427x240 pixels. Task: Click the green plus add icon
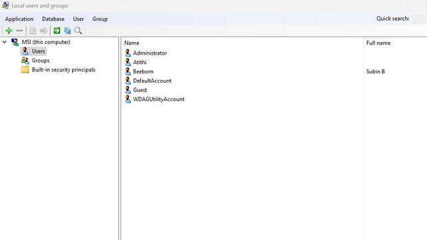[x=9, y=31]
